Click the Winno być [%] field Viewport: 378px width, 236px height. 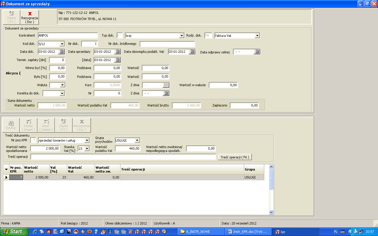57,68
